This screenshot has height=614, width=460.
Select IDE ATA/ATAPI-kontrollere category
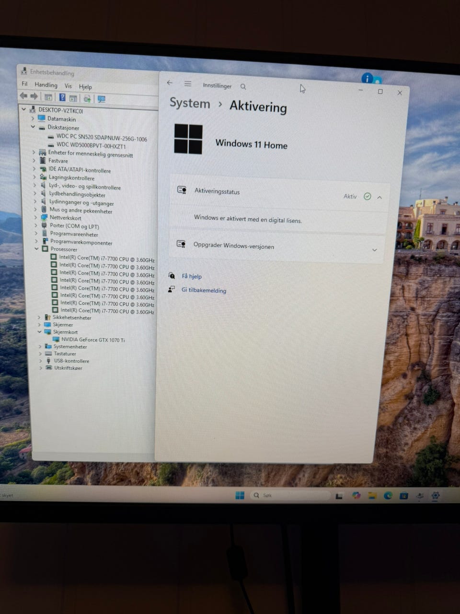point(80,170)
